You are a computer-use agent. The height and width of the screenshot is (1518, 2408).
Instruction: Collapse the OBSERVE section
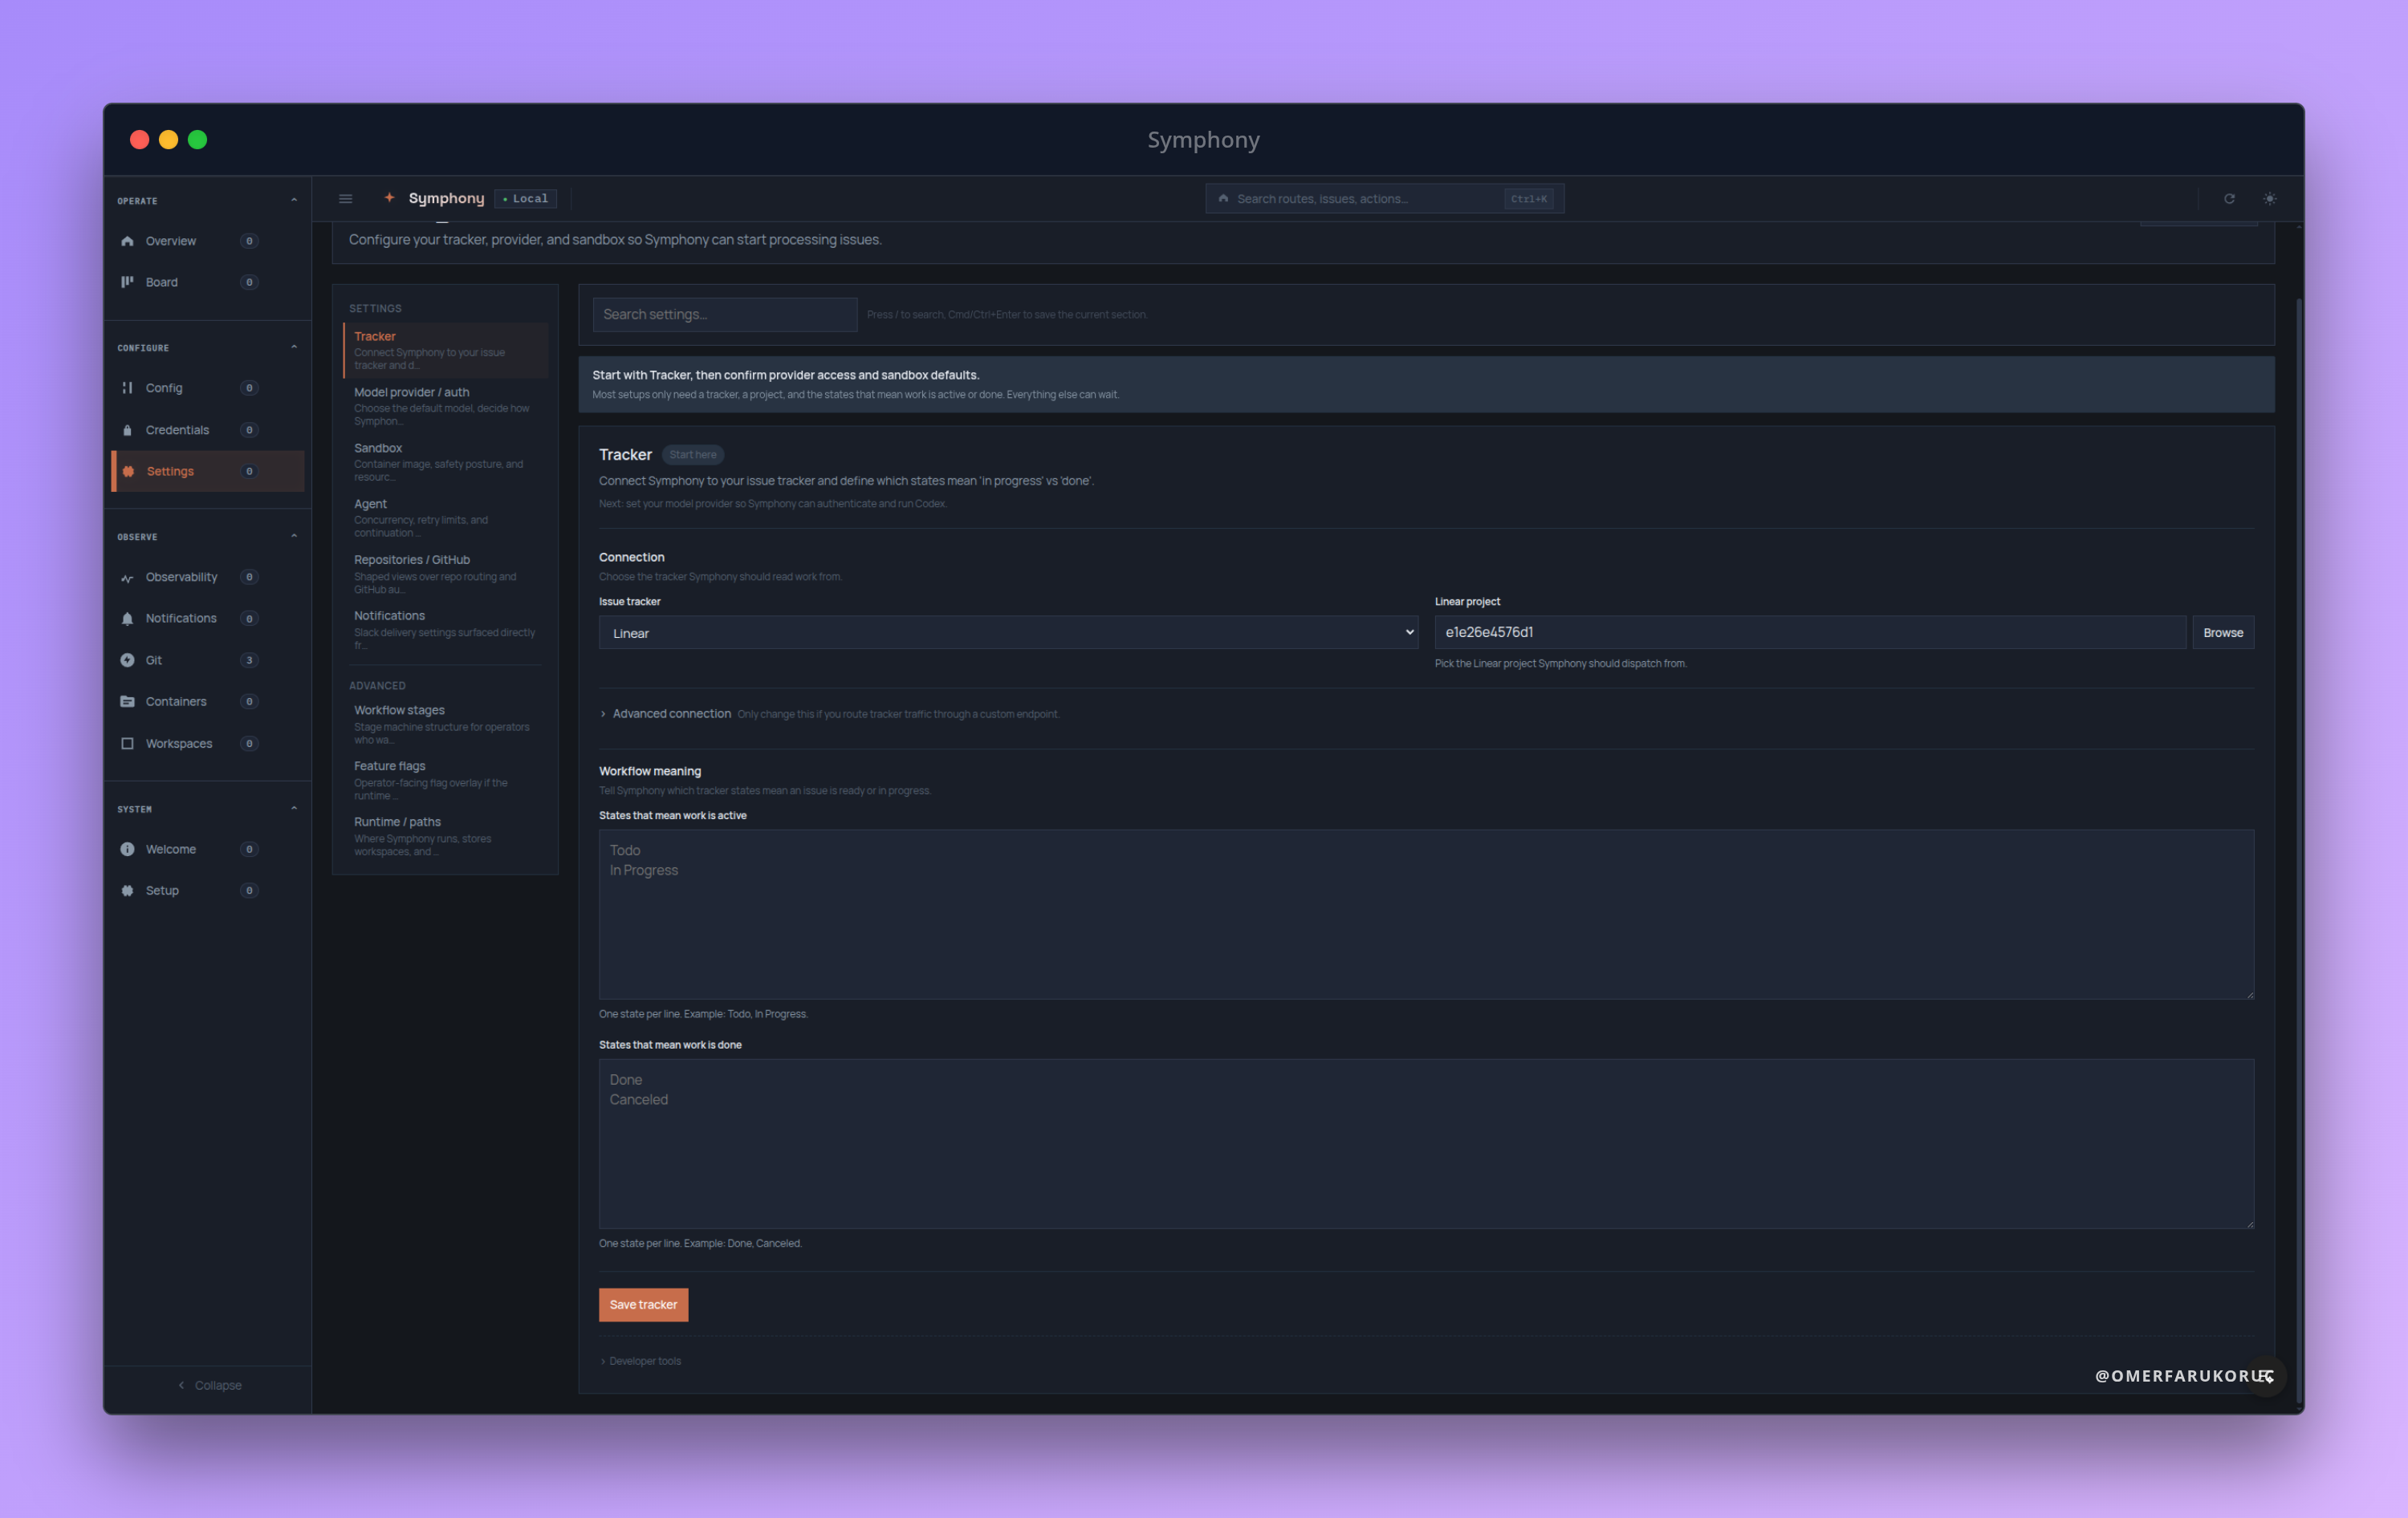point(294,537)
